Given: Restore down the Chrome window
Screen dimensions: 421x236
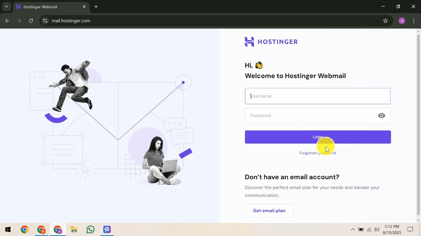Looking at the screenshot, I should pos(398,7).
